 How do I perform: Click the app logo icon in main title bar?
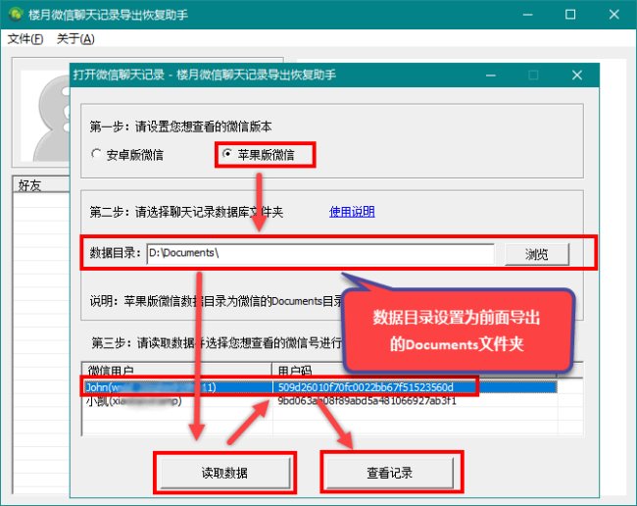tap(16, 15)
